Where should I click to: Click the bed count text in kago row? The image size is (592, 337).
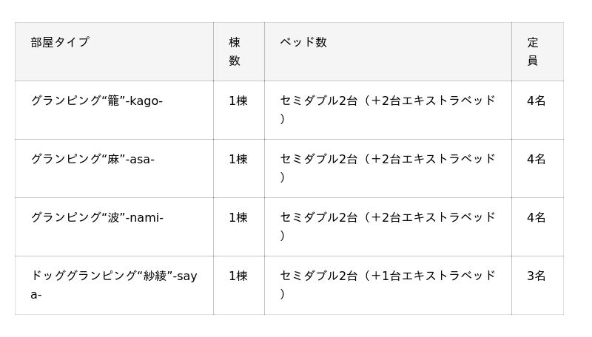coord(387,101)
